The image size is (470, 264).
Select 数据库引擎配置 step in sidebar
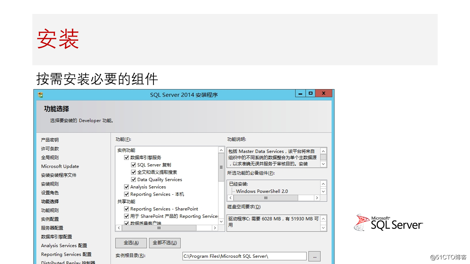57,237
